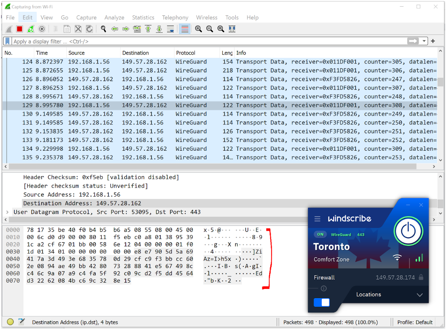Click the resize columns to content icon
446x329 pixels.
click(x=232, y=29)
